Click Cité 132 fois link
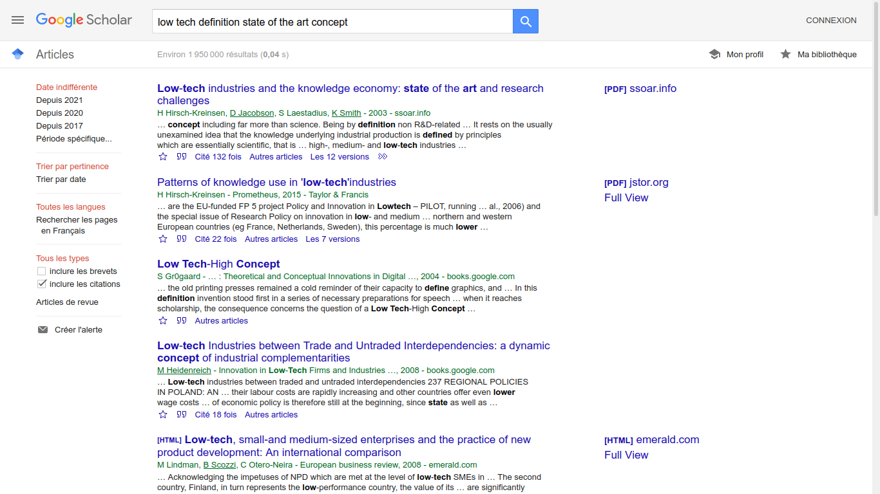This screenshot has width=880, height=494. (218, 156)
